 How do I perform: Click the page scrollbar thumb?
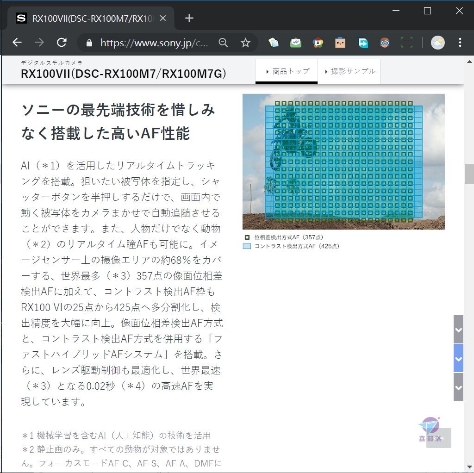(469, 174)
